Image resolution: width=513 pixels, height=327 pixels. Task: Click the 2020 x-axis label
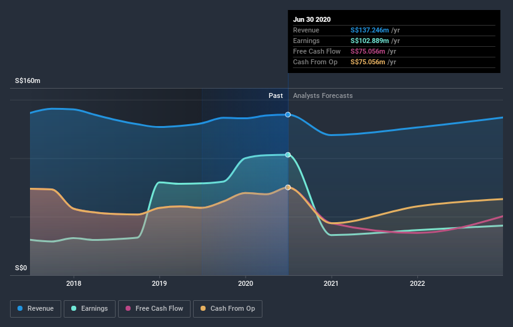[246, 283]
